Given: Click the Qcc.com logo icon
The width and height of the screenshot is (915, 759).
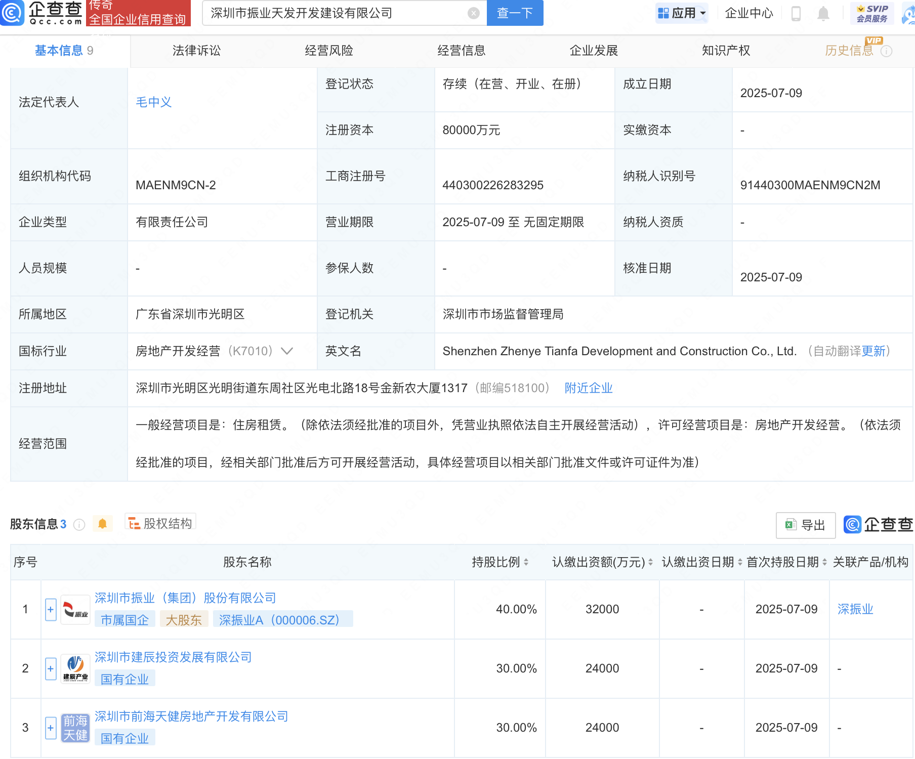Looking at the screenshot, I should pyautogui.click(x=12, y=13).
